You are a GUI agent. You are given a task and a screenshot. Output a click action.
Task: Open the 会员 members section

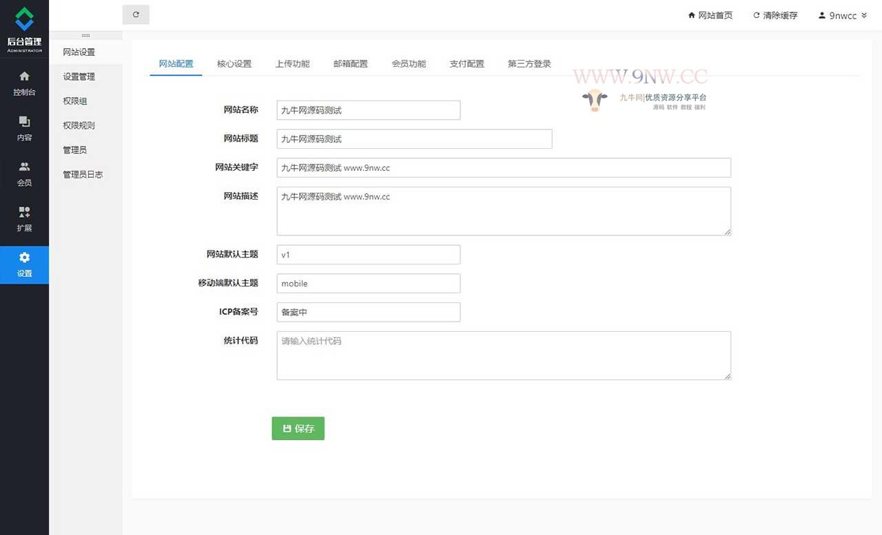coord(24,174)
